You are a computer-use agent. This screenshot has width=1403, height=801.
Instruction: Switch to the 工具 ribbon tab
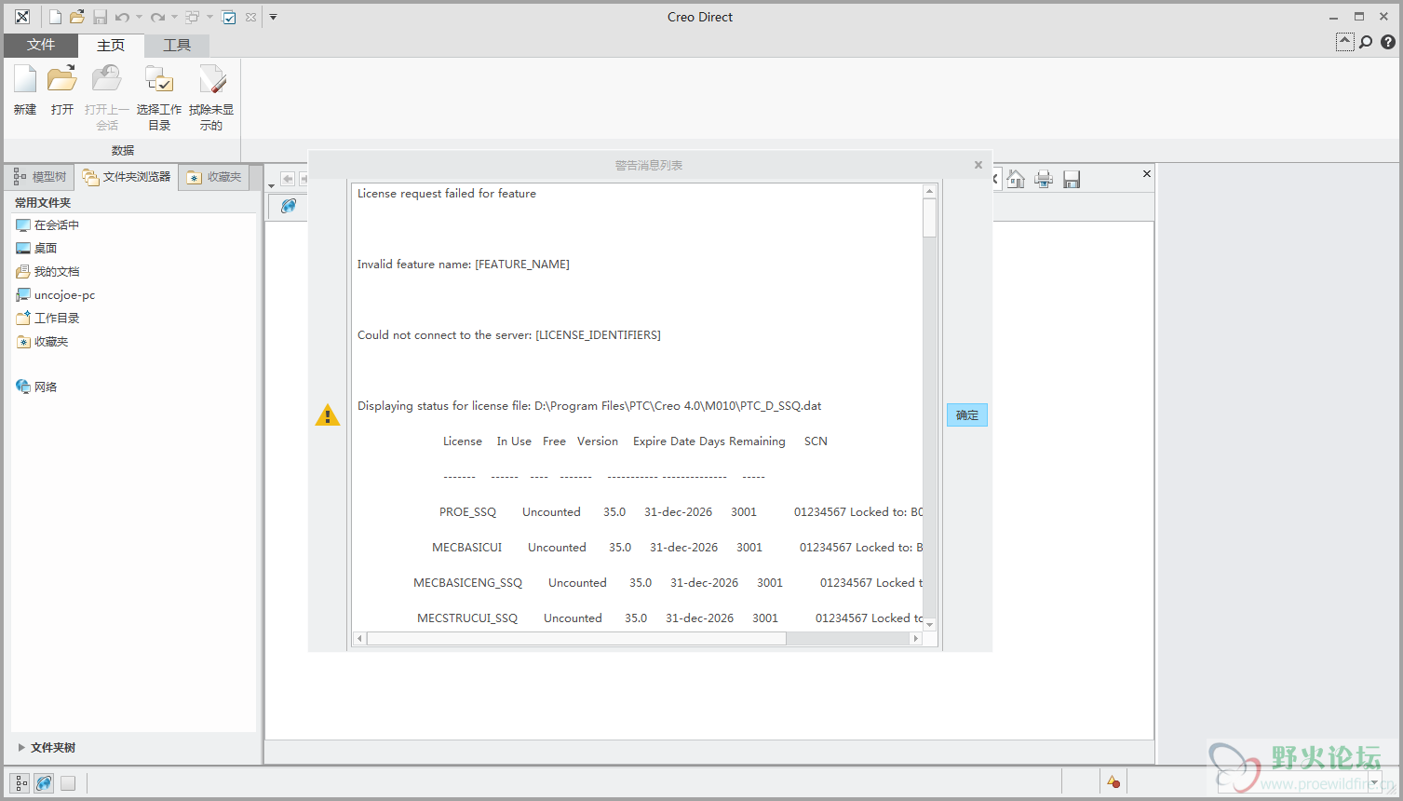coord(177,45)
